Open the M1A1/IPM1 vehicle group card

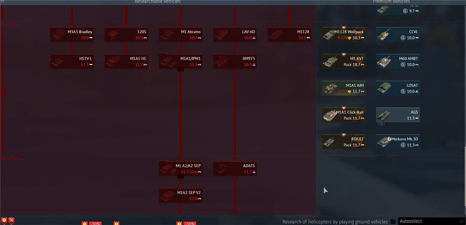[181, 61]
